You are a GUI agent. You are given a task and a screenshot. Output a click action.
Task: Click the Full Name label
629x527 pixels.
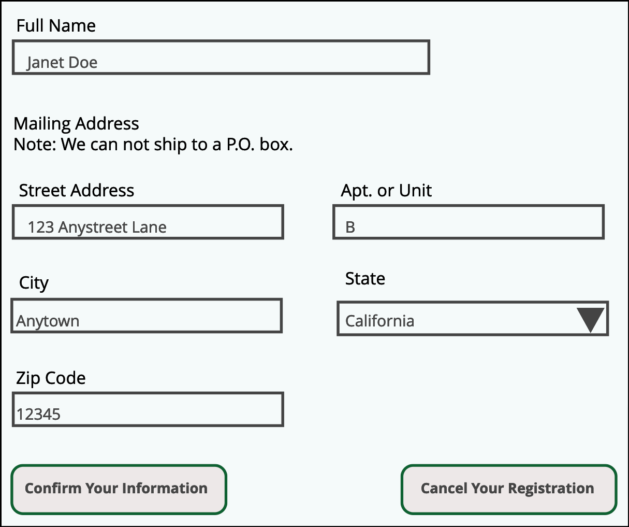(56, 25)
